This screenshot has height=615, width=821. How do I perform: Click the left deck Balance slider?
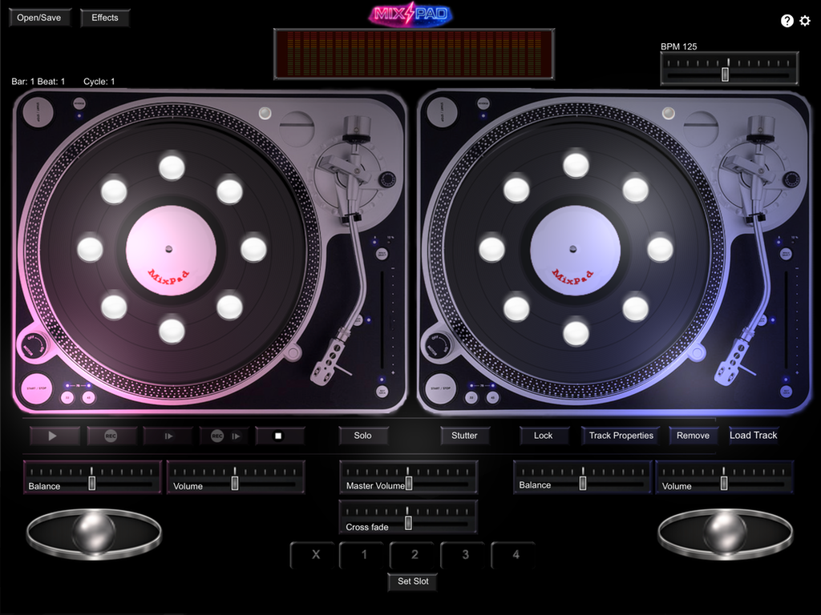[92, 477]
